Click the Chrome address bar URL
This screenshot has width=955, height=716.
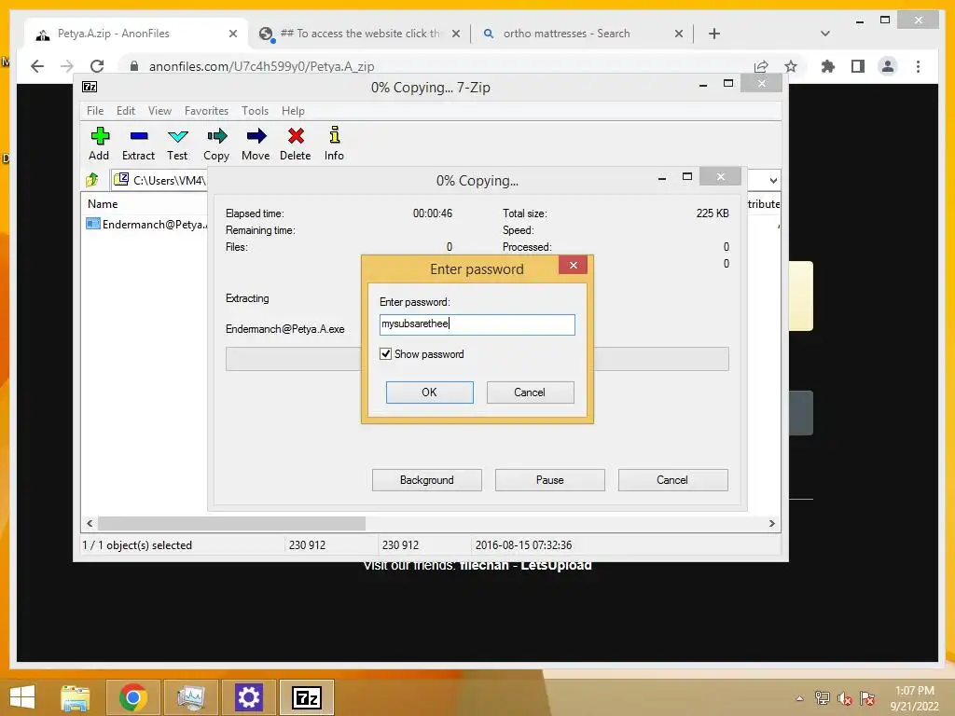[x=261, y=66]
